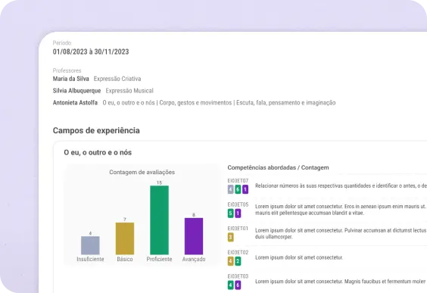Screen dimensions: 427x293
Task: Click the Básico axis label
Action: (125, 259)
